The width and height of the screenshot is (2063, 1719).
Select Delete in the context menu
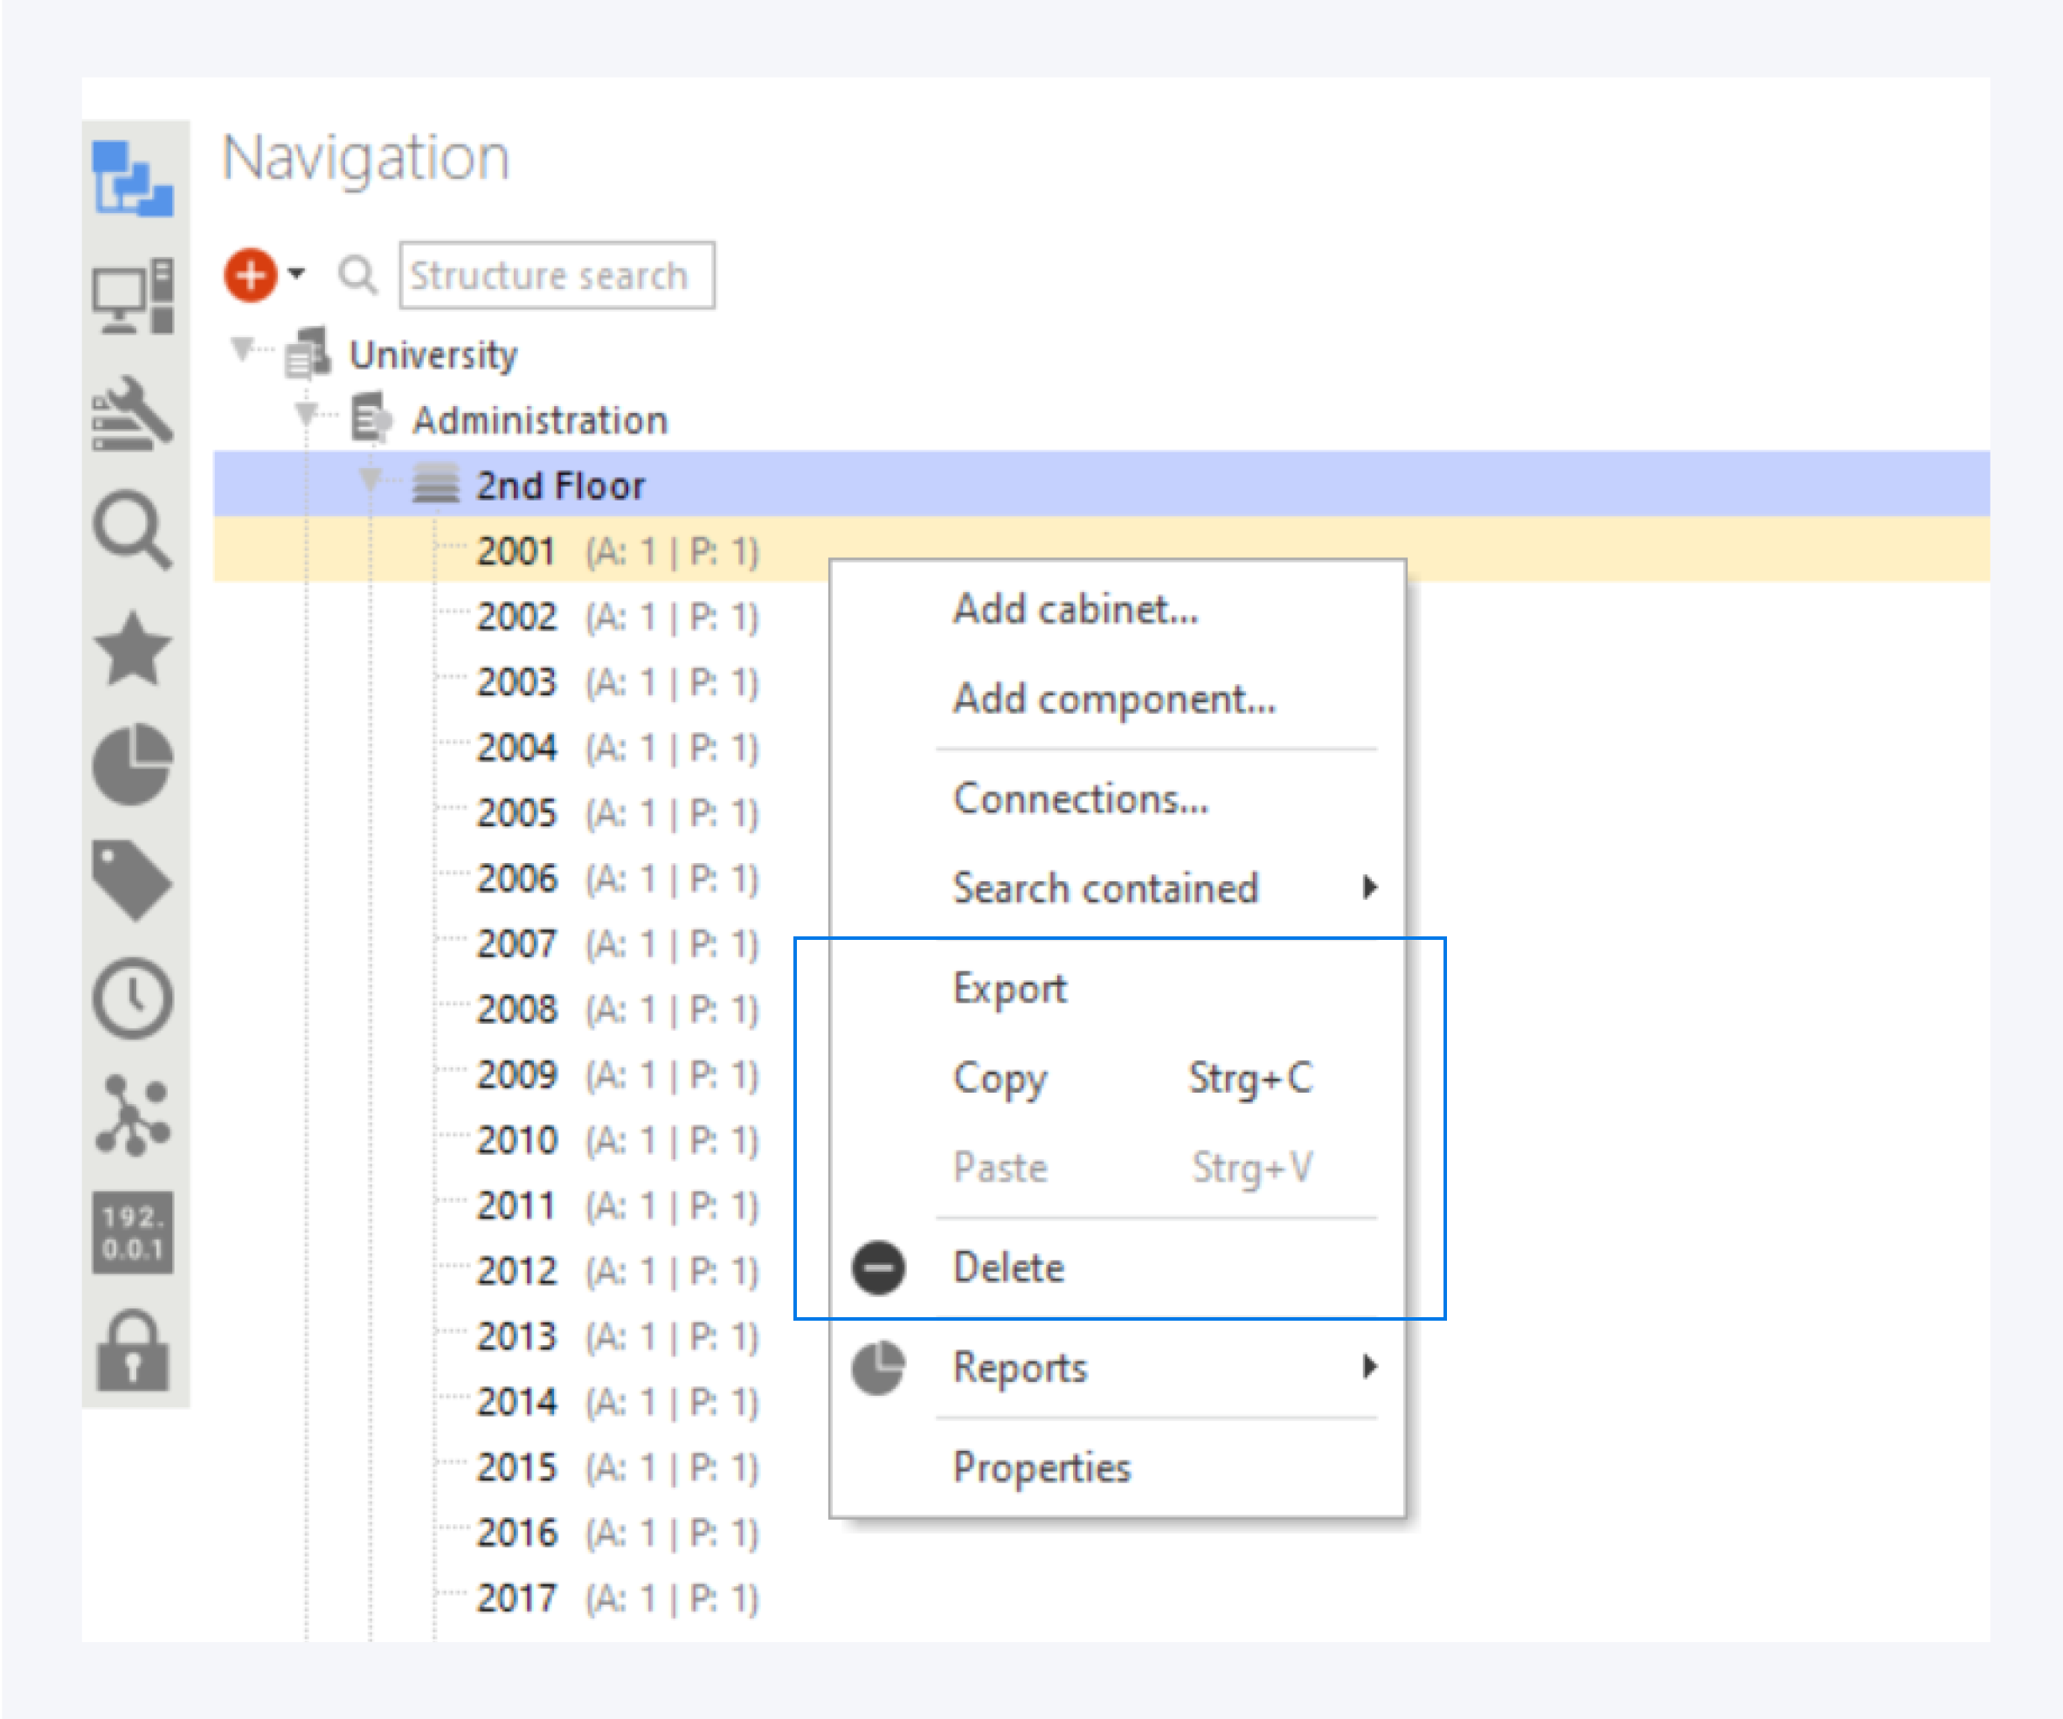click(x=1009, y=1267)
